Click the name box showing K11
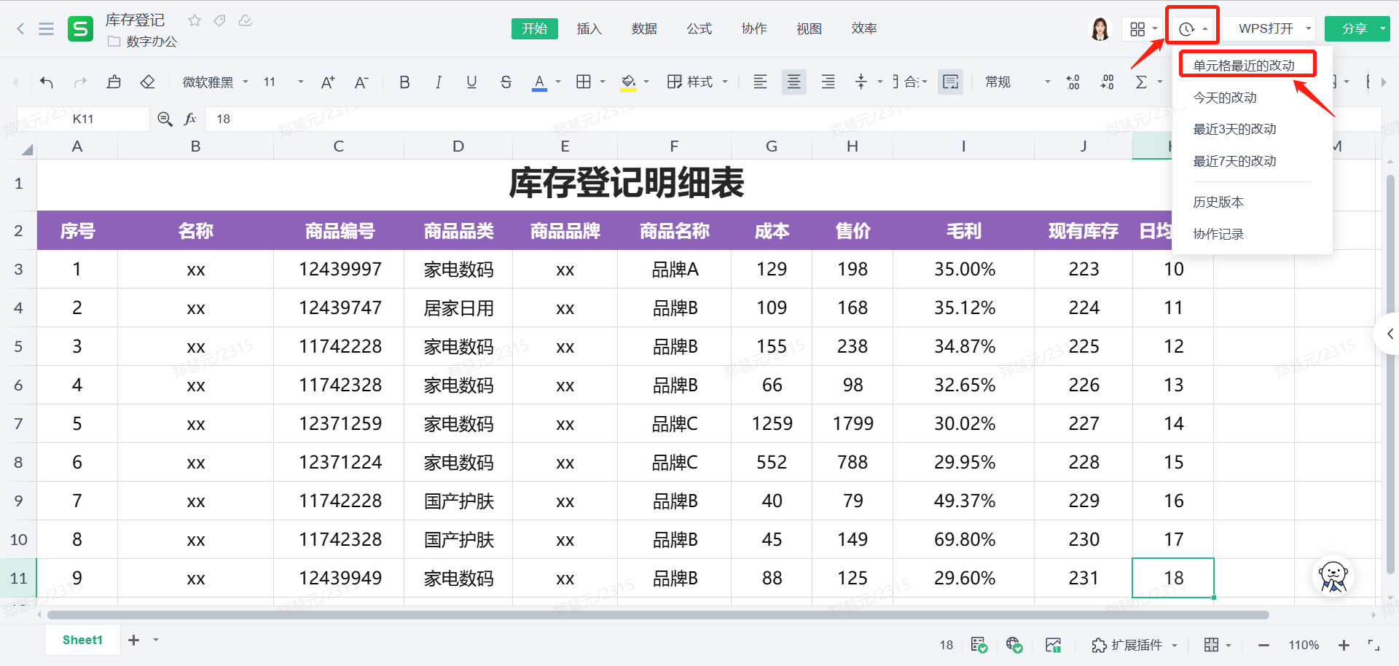The image size is (1399, 666). coord(83,119)
